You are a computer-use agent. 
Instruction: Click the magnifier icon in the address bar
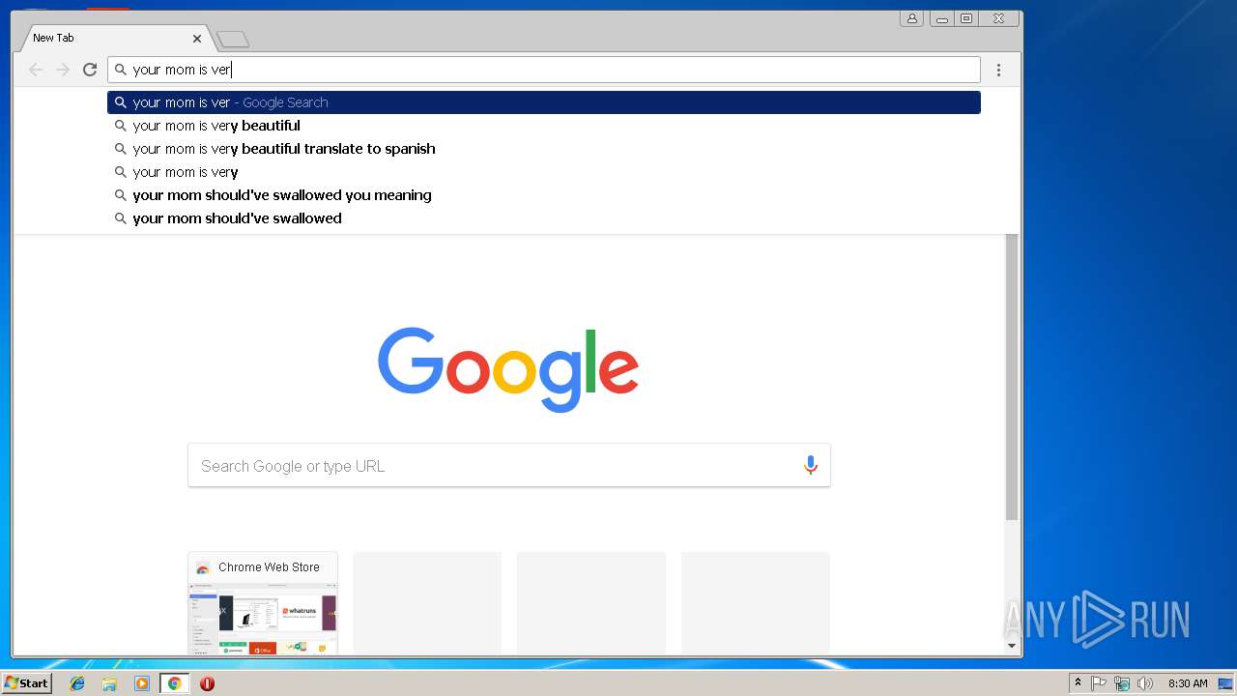(121, 70)
